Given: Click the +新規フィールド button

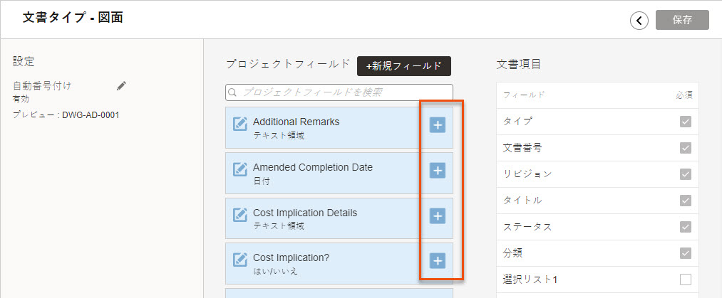Looking at the screenshot, I should click(x=404, y=66).
